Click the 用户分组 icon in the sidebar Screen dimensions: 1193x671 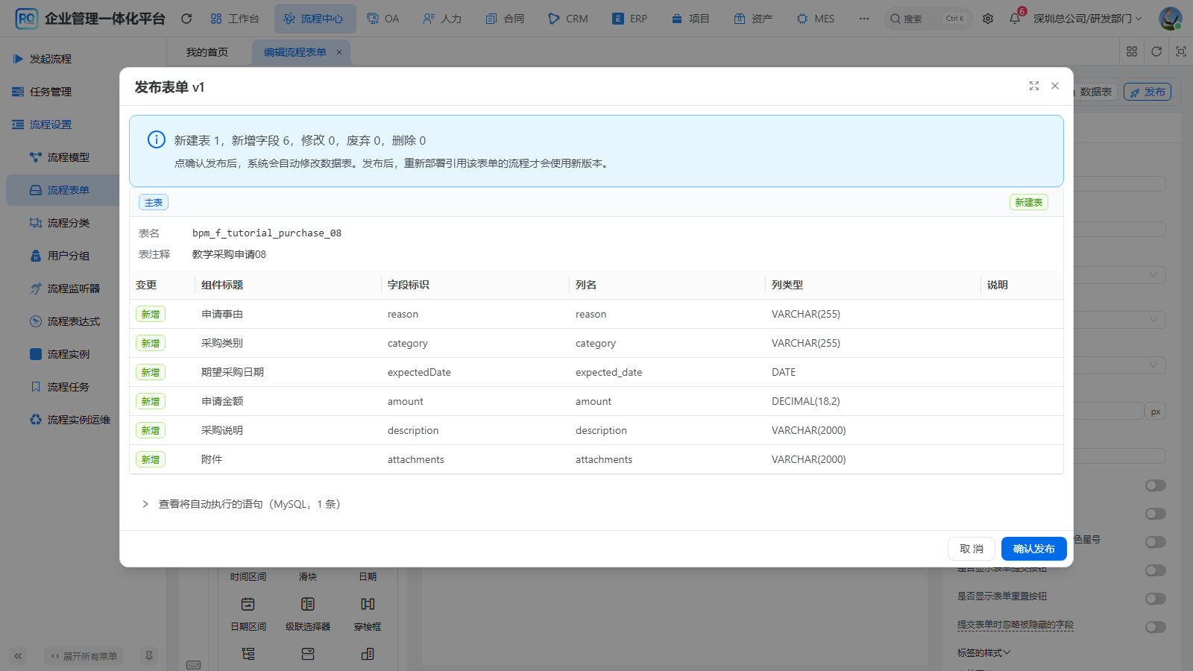(36, 256)
